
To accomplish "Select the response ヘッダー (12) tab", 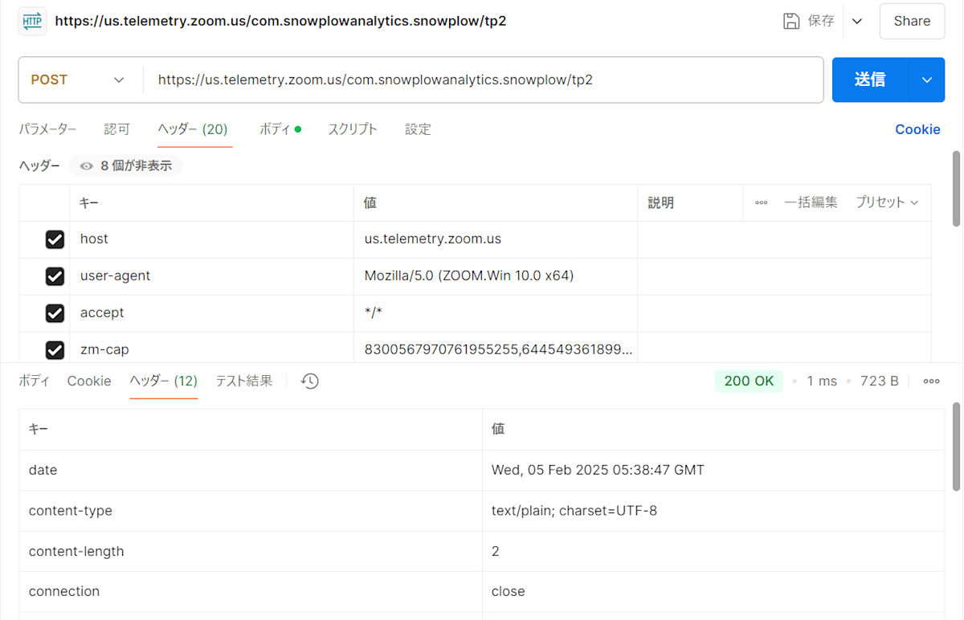I will coord(164,381).
